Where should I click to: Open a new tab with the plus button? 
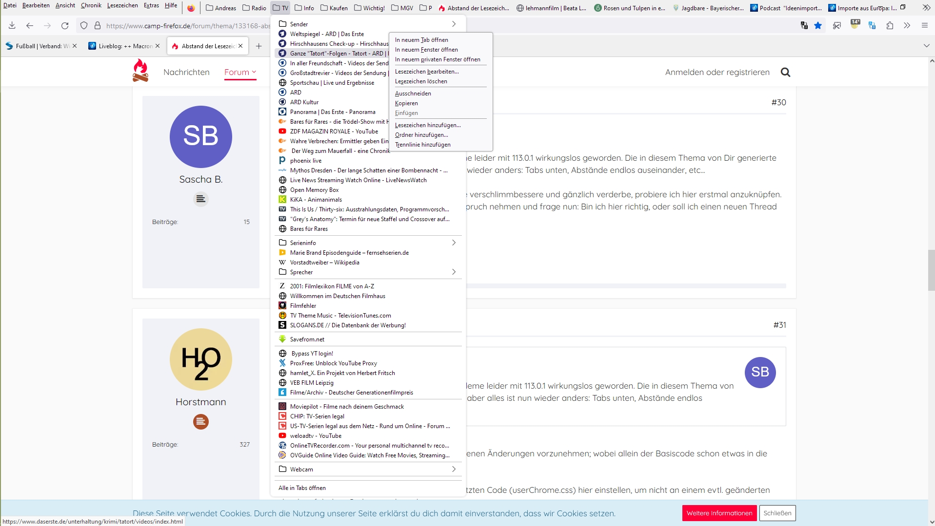(259, 46)
